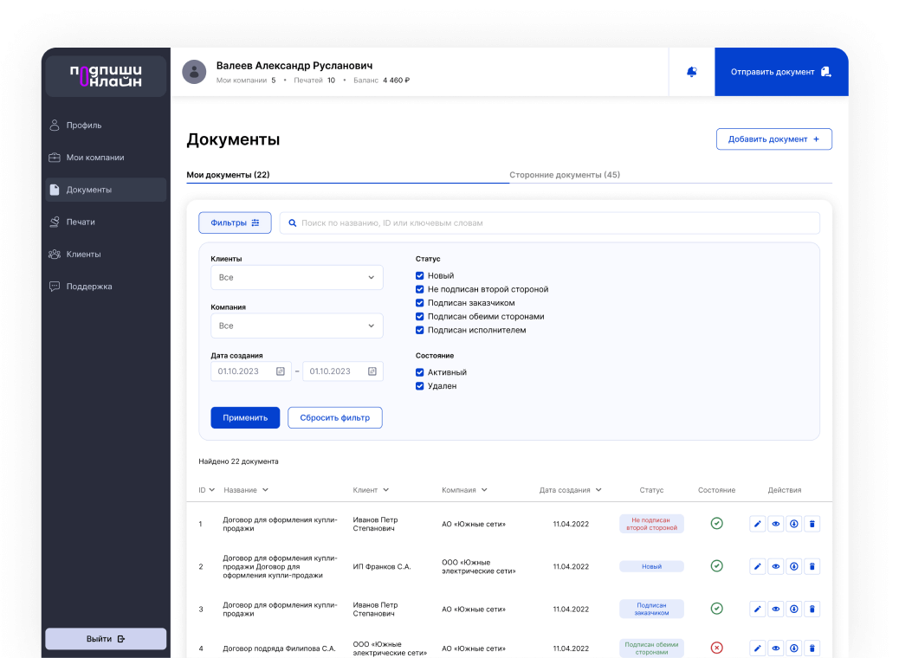
Task: Open Клиенты in the sidebar
Action: coord(106,254)
